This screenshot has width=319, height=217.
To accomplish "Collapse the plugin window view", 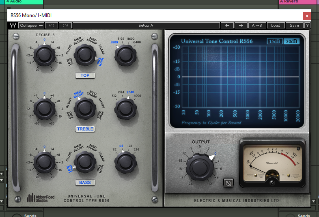I will pos(31,26).
